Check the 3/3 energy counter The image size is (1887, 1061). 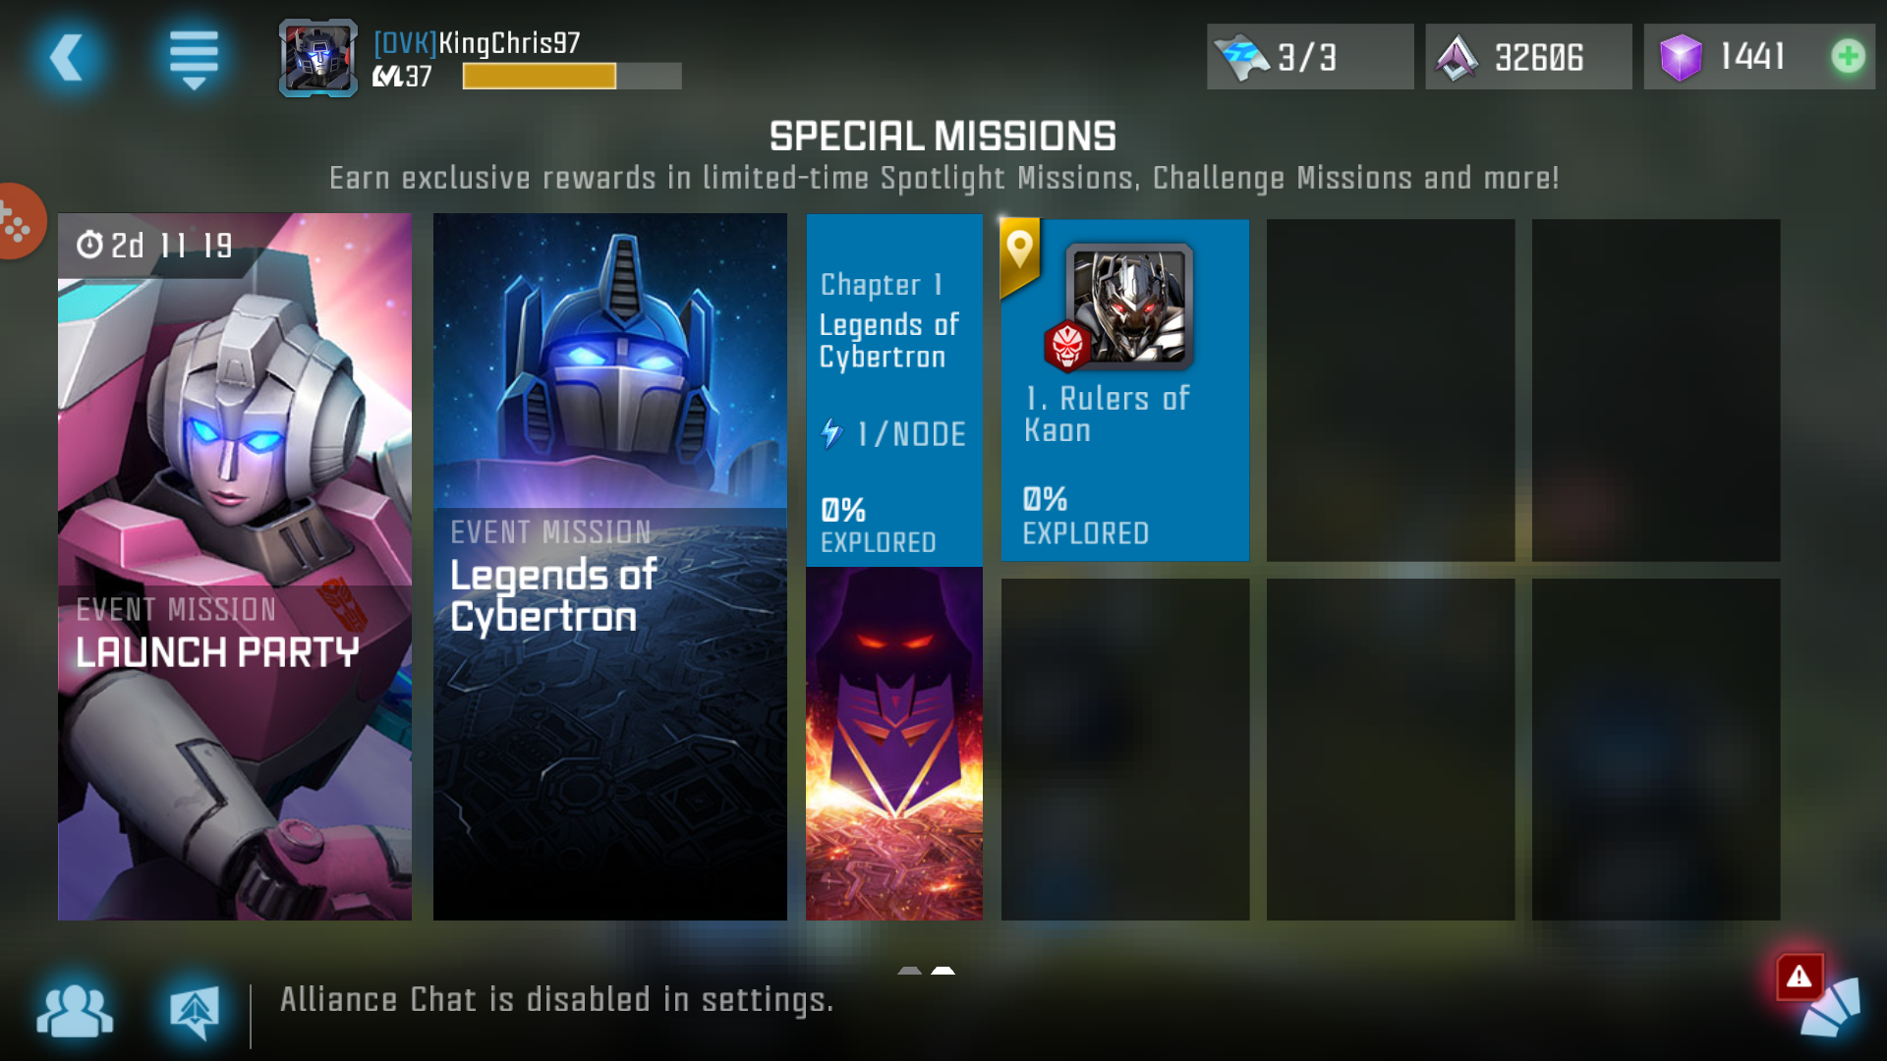1309,57
